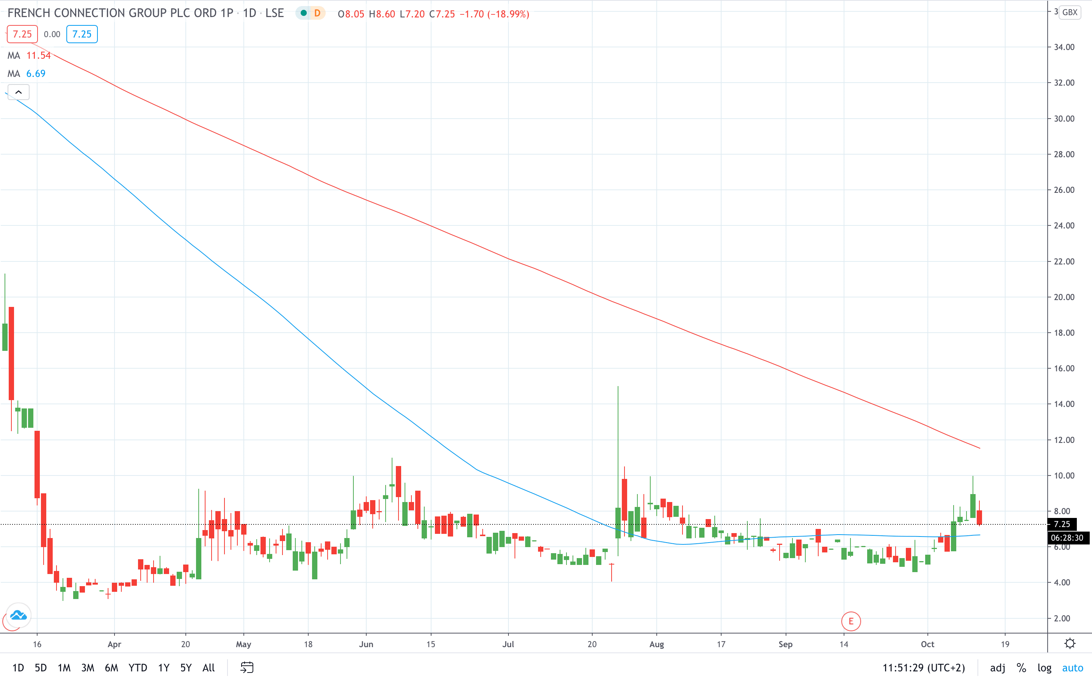1092x682 pixels.
Task: Select the 5Y time range
Action: (186, 668)
